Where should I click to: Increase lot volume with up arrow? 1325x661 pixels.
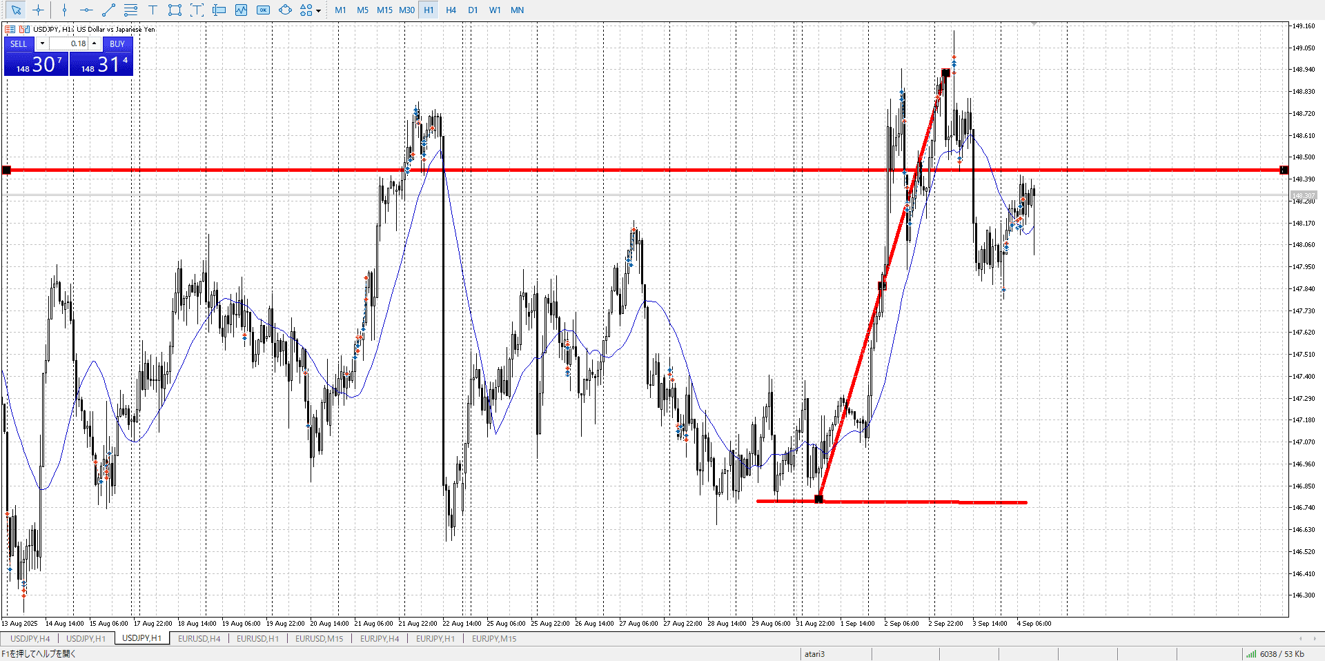tap(95, 43)
